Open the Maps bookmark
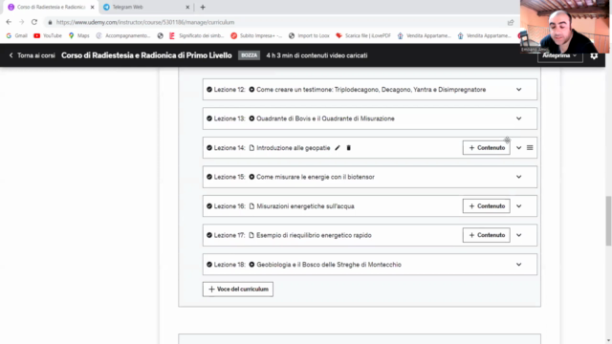612x344 pixels. [x=78, y=35]
